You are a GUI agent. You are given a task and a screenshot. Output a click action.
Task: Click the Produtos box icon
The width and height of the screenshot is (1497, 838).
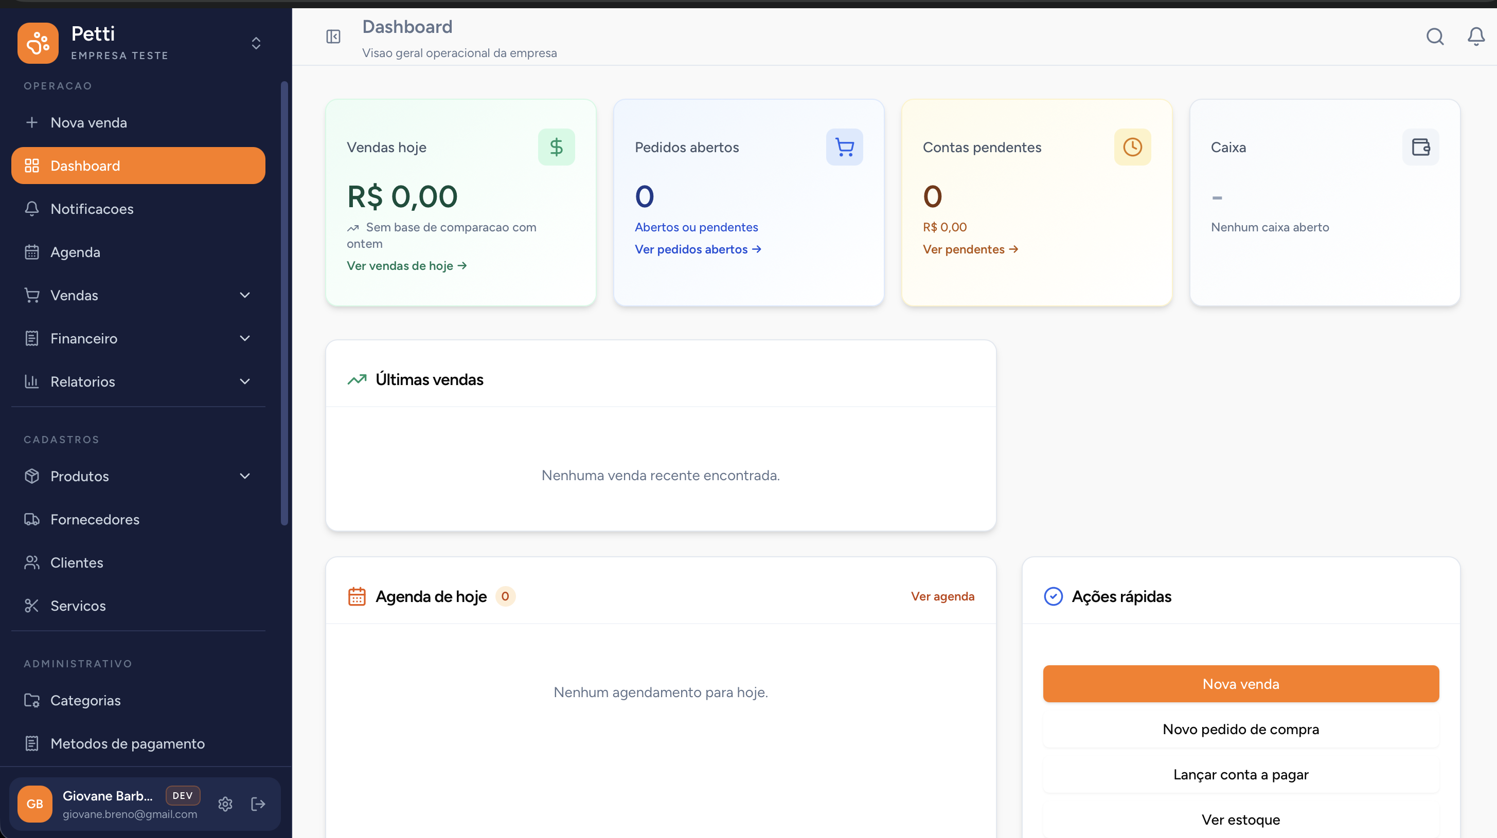(x=32, y=476)
